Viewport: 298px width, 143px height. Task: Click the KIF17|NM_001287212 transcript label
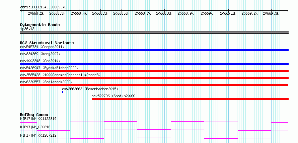(x=38, y=135)
